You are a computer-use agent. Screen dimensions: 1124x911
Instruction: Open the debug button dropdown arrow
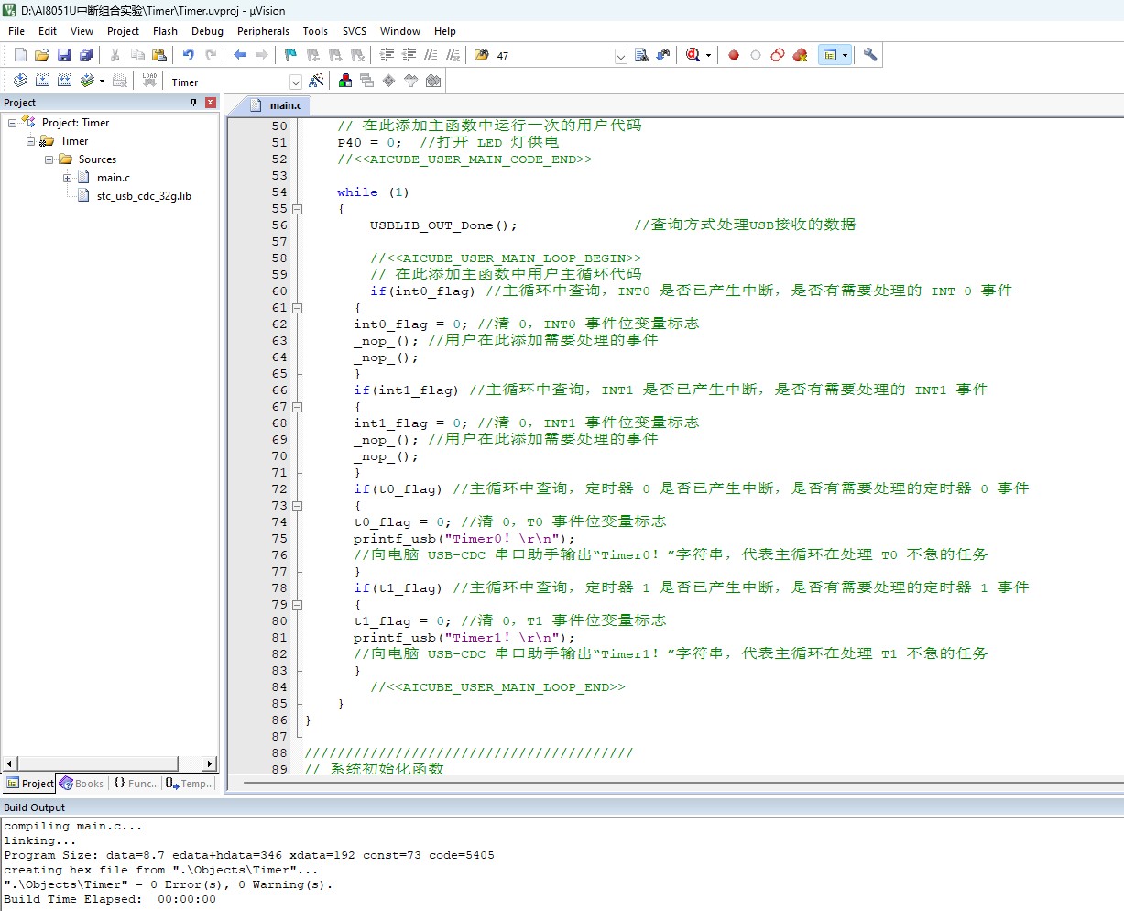(708, 55)
